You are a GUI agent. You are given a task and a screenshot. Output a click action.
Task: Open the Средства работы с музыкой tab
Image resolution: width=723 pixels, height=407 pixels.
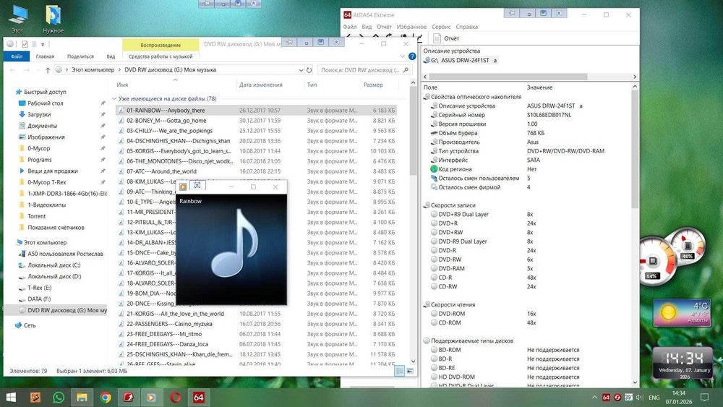[161, 56]
